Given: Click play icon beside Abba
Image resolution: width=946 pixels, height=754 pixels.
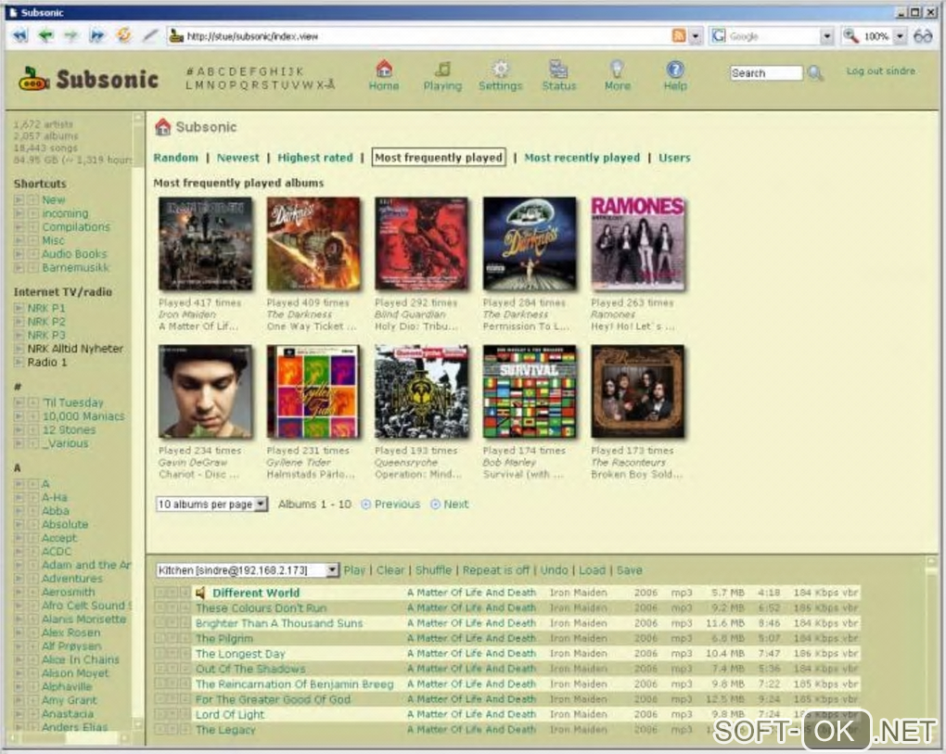Looking at the screenshot, I should [x=19, y=511].
